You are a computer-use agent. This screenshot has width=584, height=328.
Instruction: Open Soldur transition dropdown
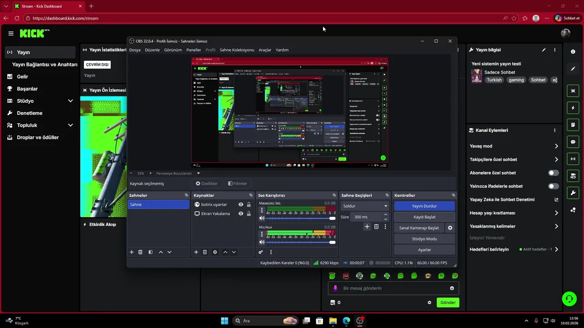click(365, 206)
